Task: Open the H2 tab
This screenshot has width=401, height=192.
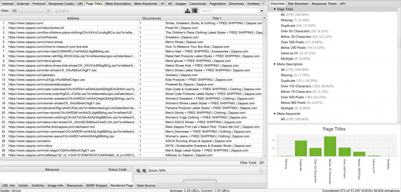Action: [x=170, y=4]
